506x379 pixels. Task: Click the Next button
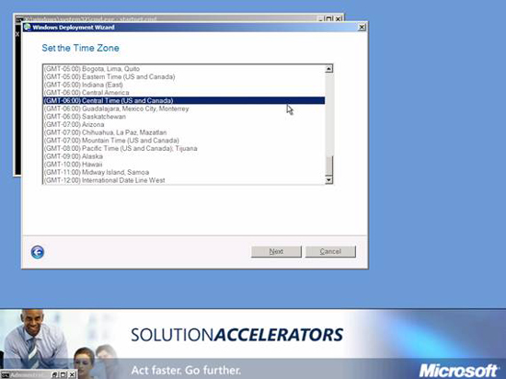pos(276,251)
